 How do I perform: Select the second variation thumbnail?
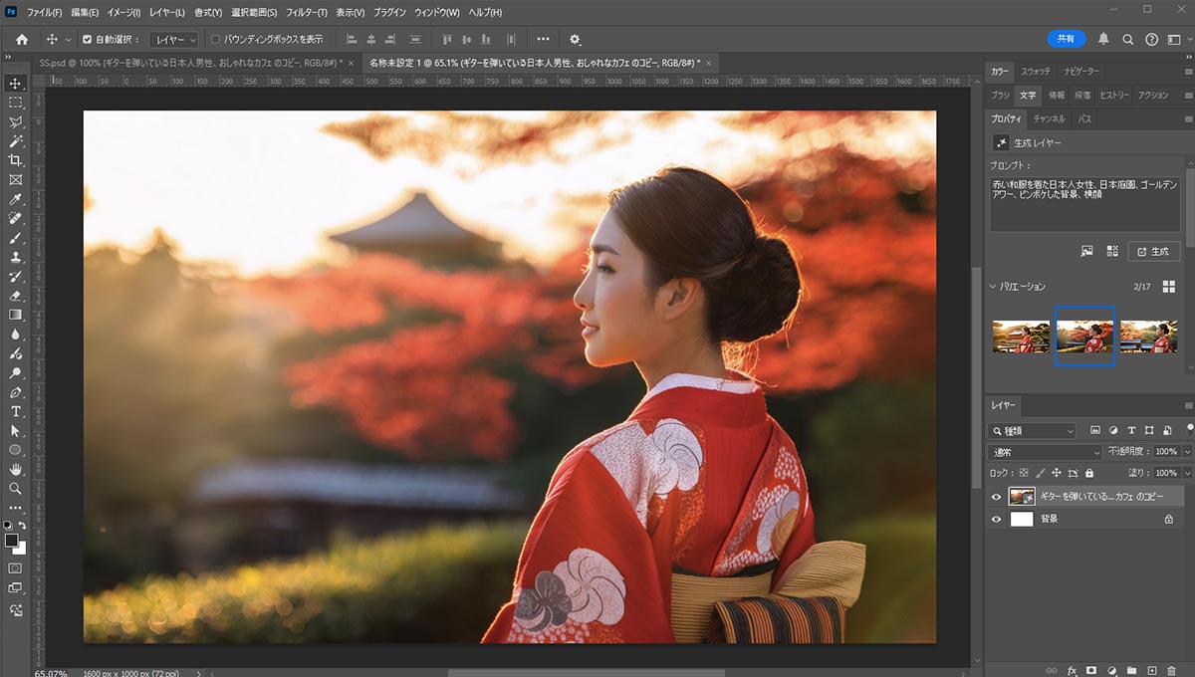click(x=1084, y=336)
